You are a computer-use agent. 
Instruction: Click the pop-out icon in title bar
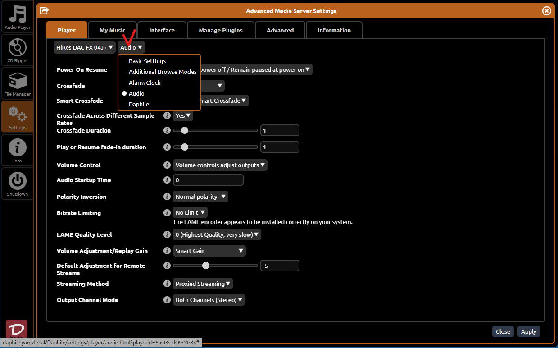click(45, 11)
